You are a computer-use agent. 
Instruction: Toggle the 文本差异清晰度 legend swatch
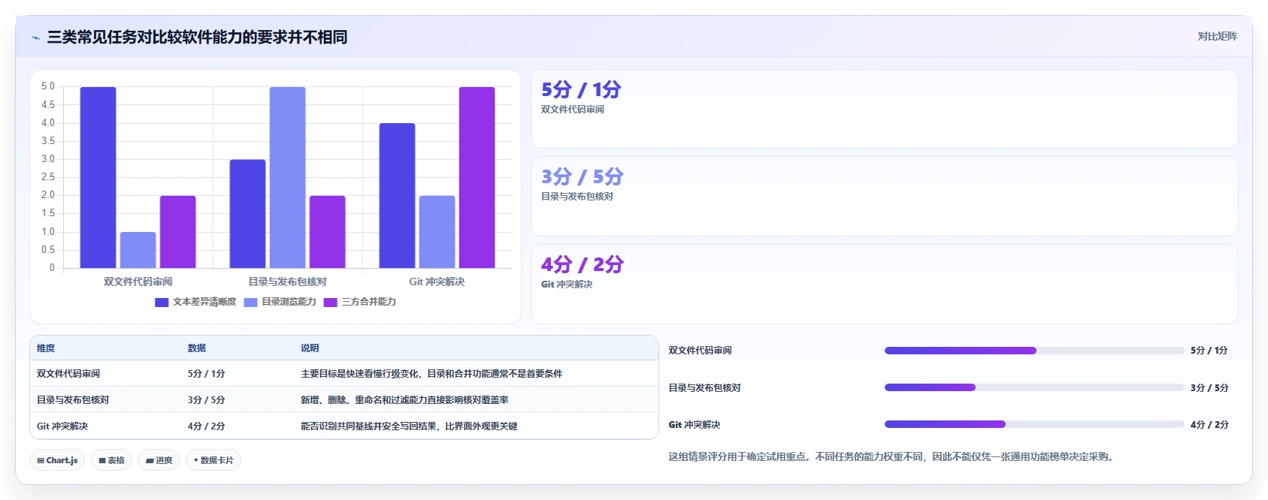(162, 303)
